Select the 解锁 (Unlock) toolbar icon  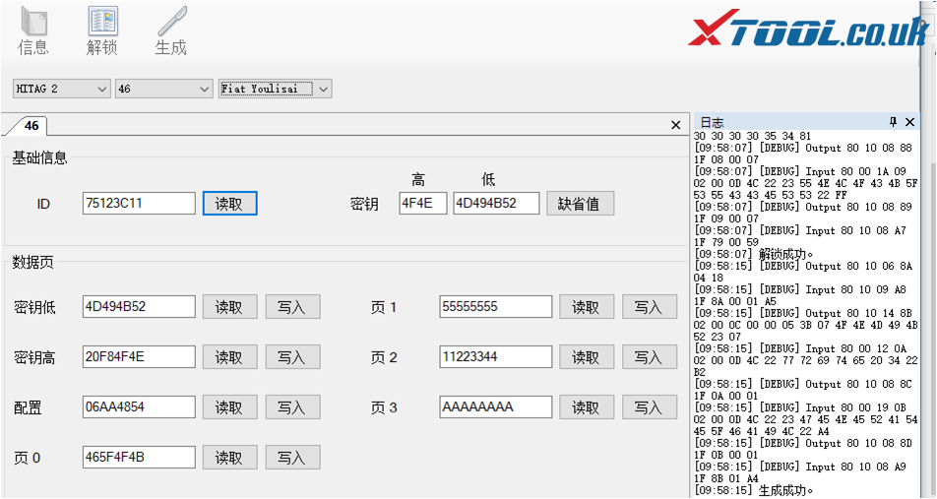[x=101, y=31]
